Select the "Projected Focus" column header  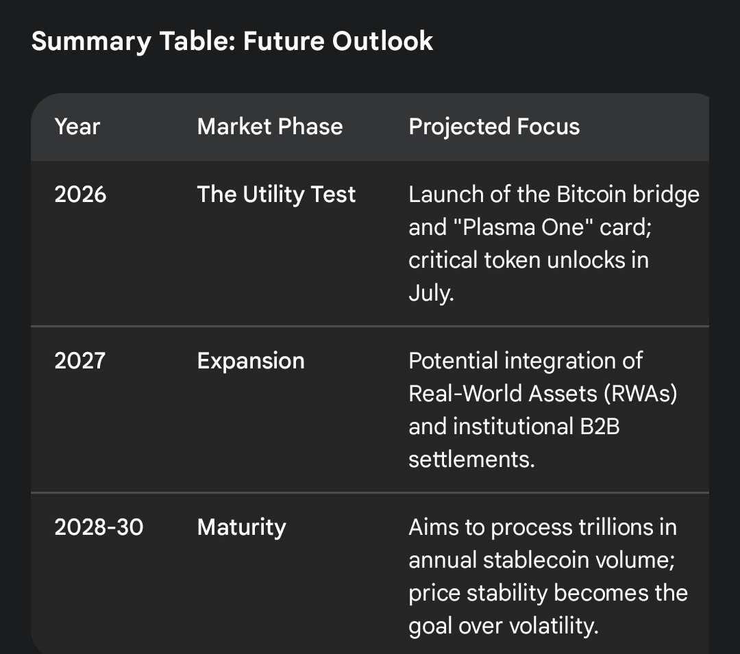[494, 127]
